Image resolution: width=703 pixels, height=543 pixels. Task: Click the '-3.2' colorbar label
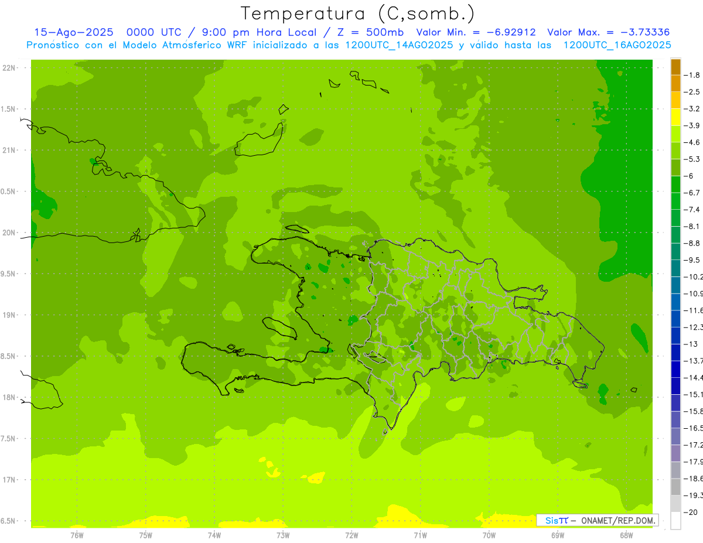coord(693,109)
